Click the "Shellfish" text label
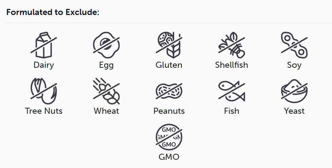332x168 pixels. click(x=231, y=65)
